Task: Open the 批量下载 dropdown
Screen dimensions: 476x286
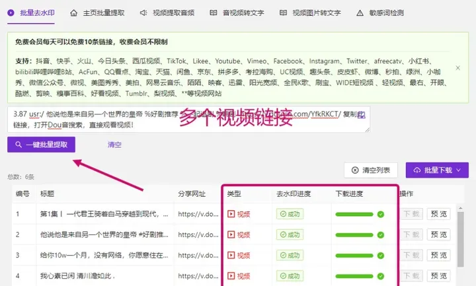Action: click(x=437, y=170)
